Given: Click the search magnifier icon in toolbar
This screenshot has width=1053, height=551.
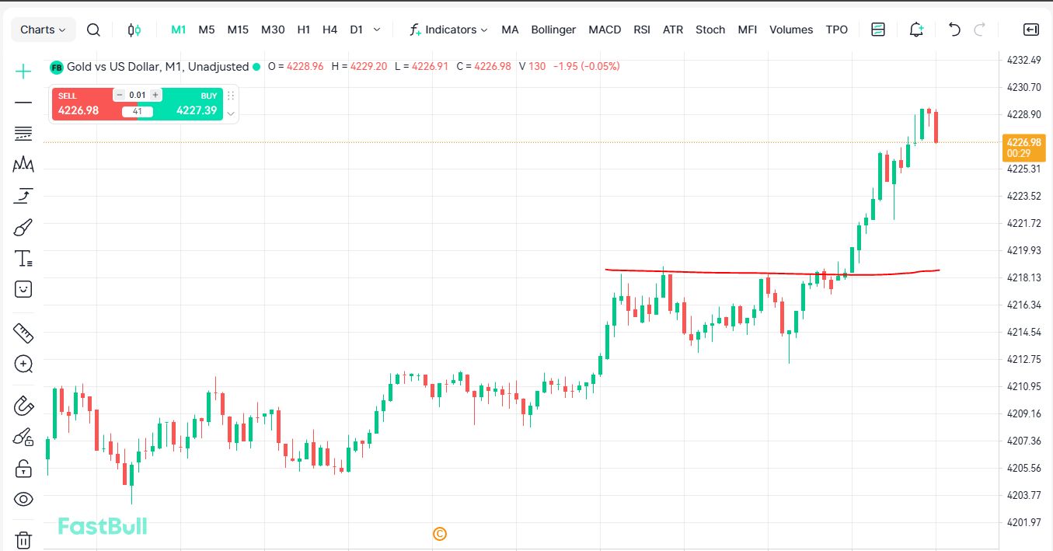Looking at the screenshot, I should (93, 30).
